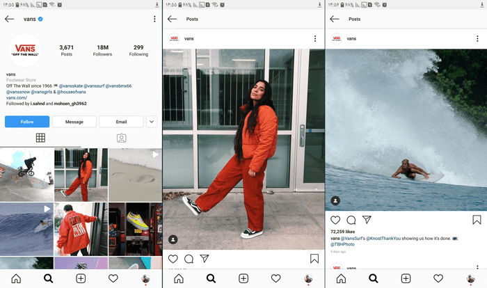The height and width of the screenshot is (288, 487).
Task: Open the @KnostThankYou mention in caption
Action: (x=383, y=239)
